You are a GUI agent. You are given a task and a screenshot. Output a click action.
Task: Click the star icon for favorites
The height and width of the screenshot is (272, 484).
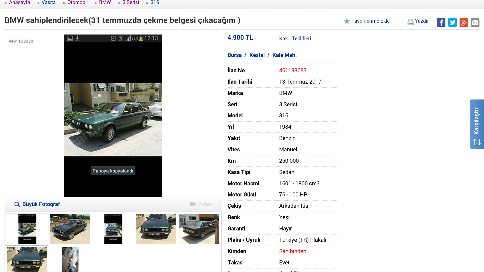pos(347,21)
